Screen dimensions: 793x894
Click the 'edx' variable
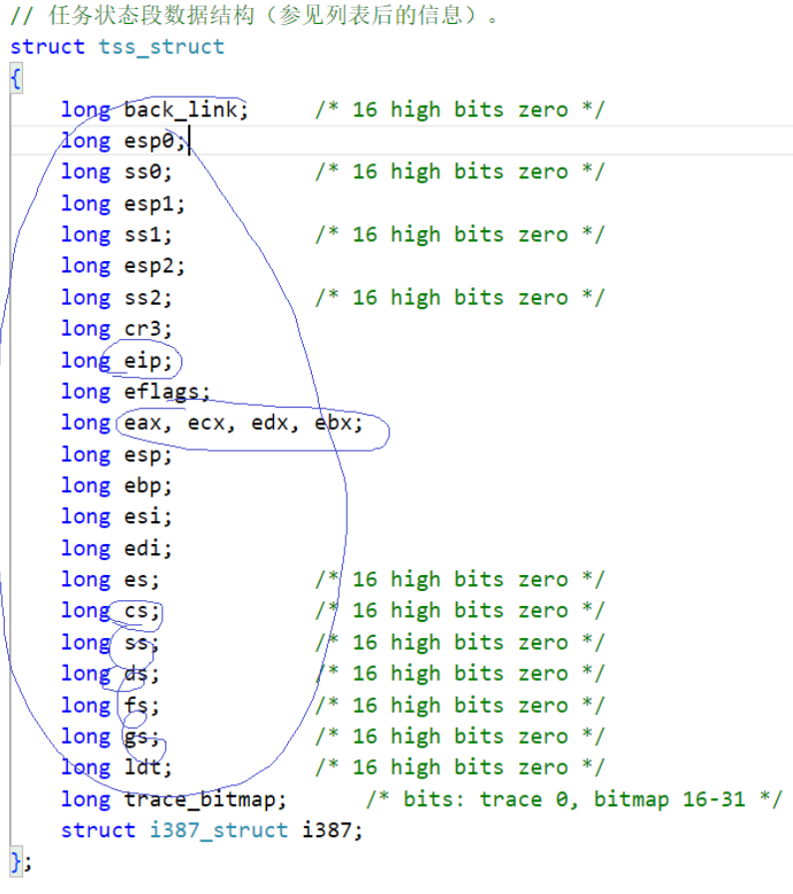click(270, 423)
